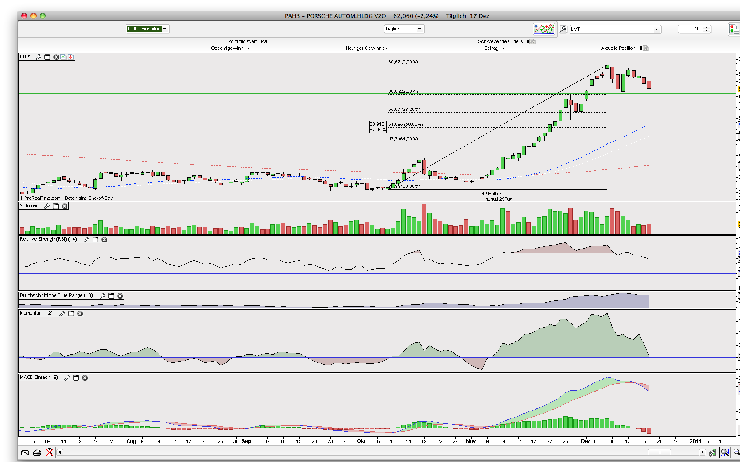Remove the Volumen indicator panel
Screen dimensions: 740x462
tap(65, 206)
